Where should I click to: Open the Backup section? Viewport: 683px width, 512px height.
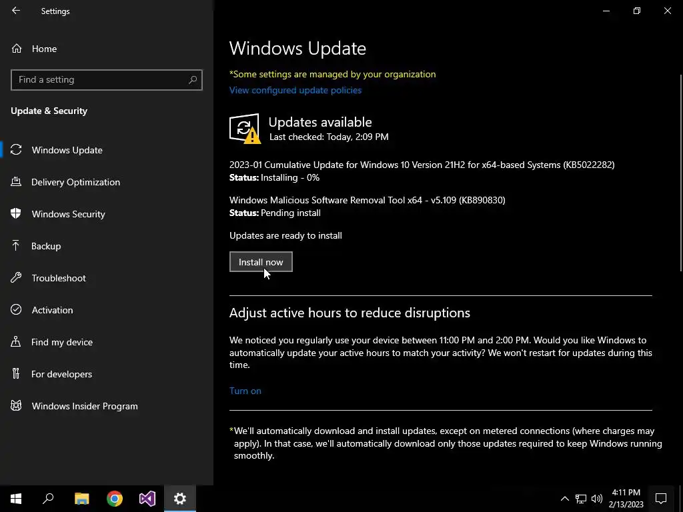(x=107, y=246)
